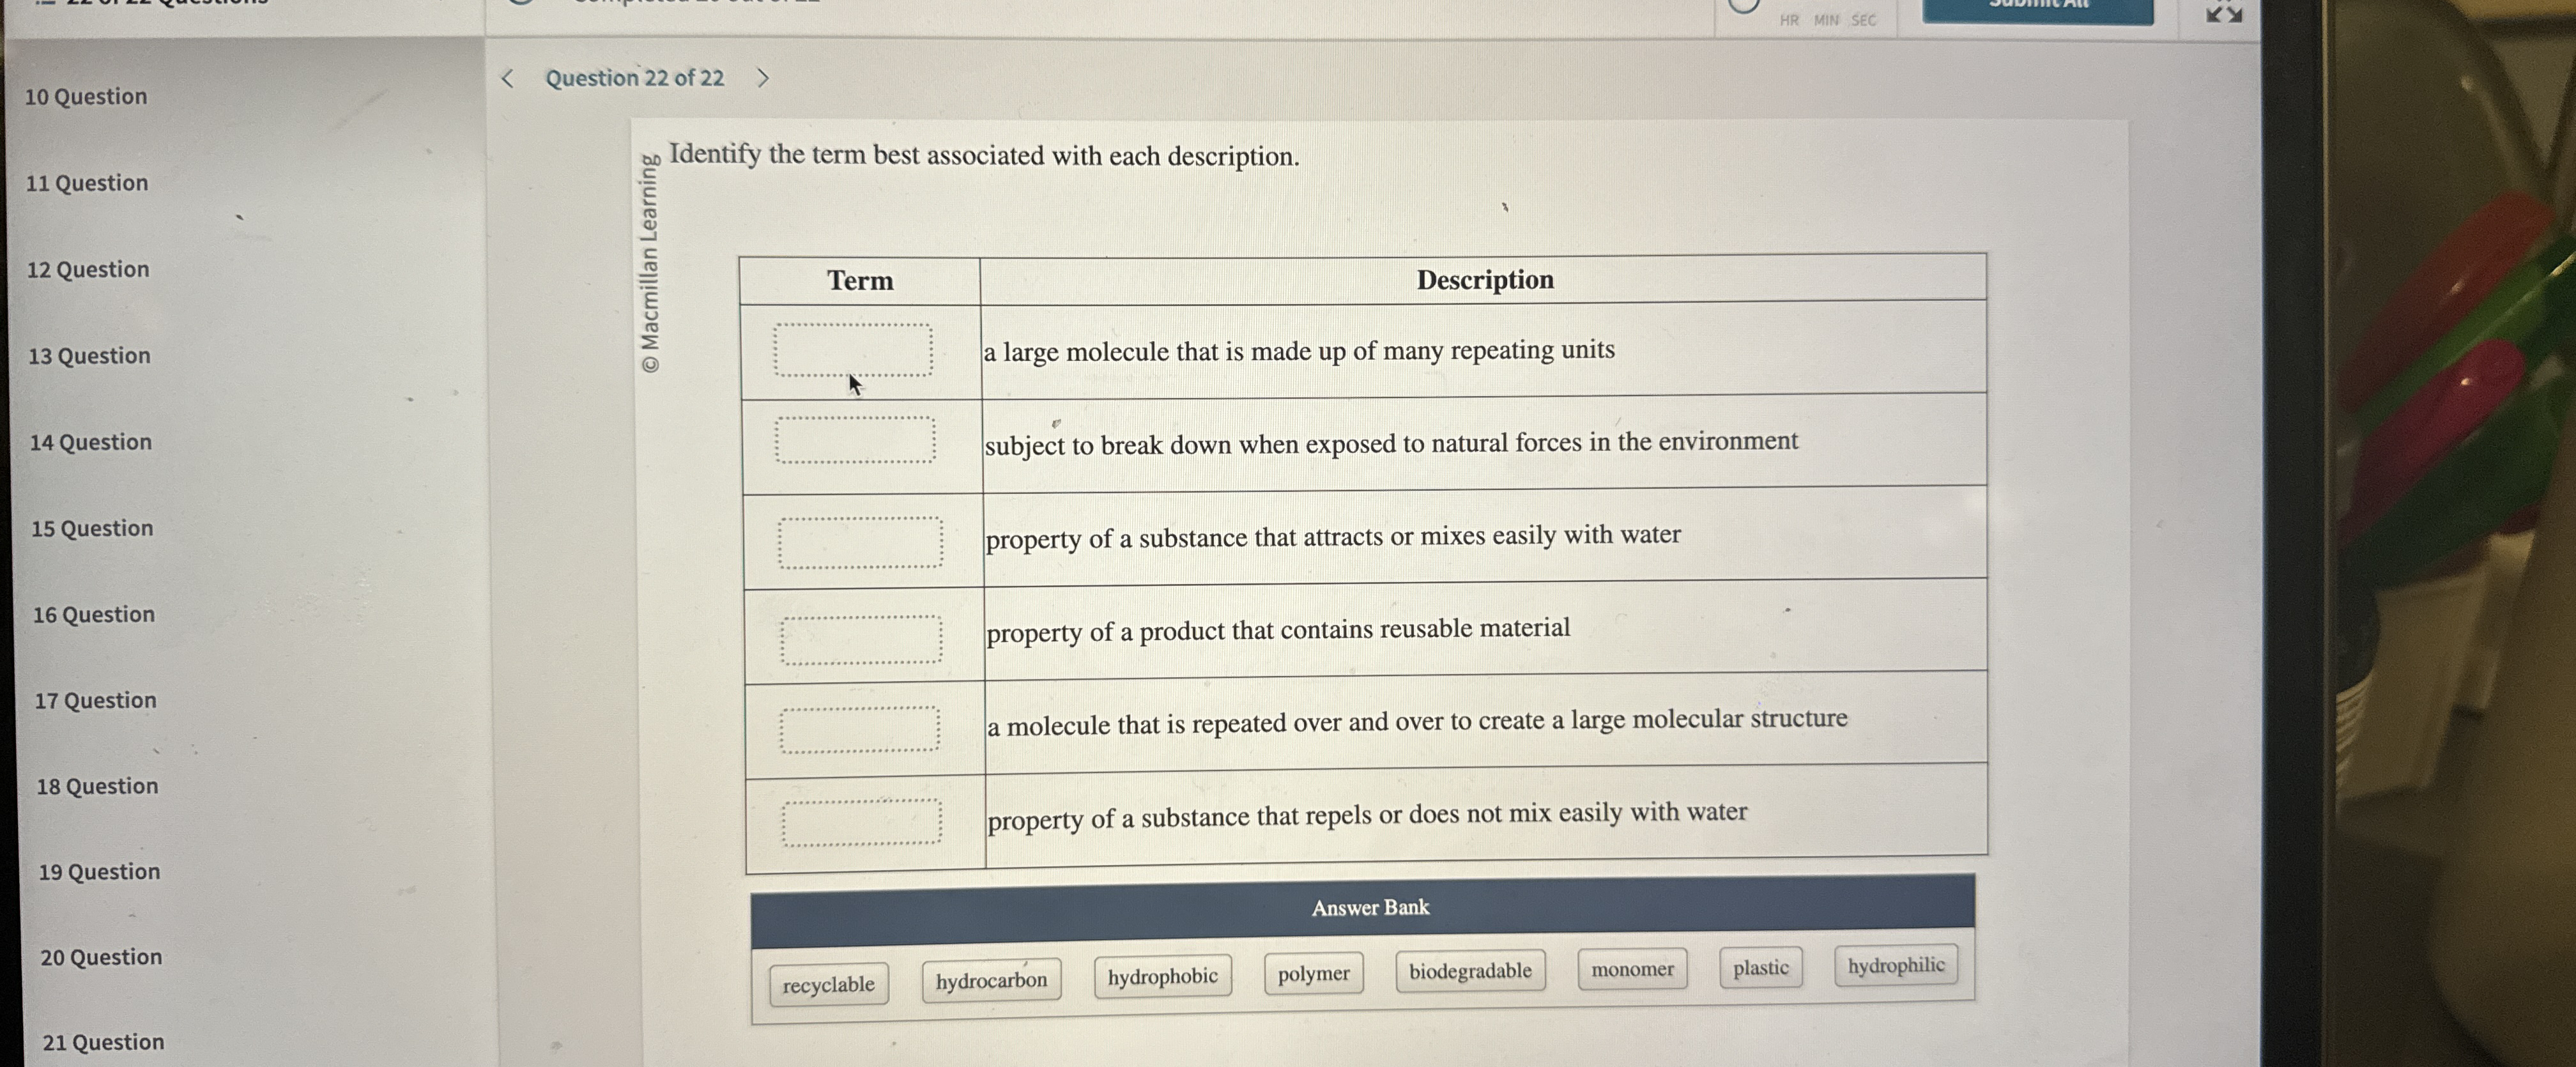Select the 'hydrophilic' answer chip
The image size is (2576, 1067).
coord(1895,965)
